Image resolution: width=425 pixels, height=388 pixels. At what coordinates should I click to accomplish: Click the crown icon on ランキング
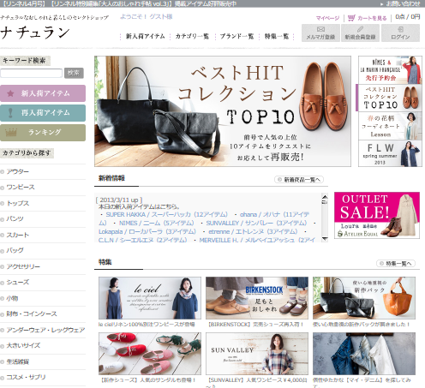coord(11,132)
